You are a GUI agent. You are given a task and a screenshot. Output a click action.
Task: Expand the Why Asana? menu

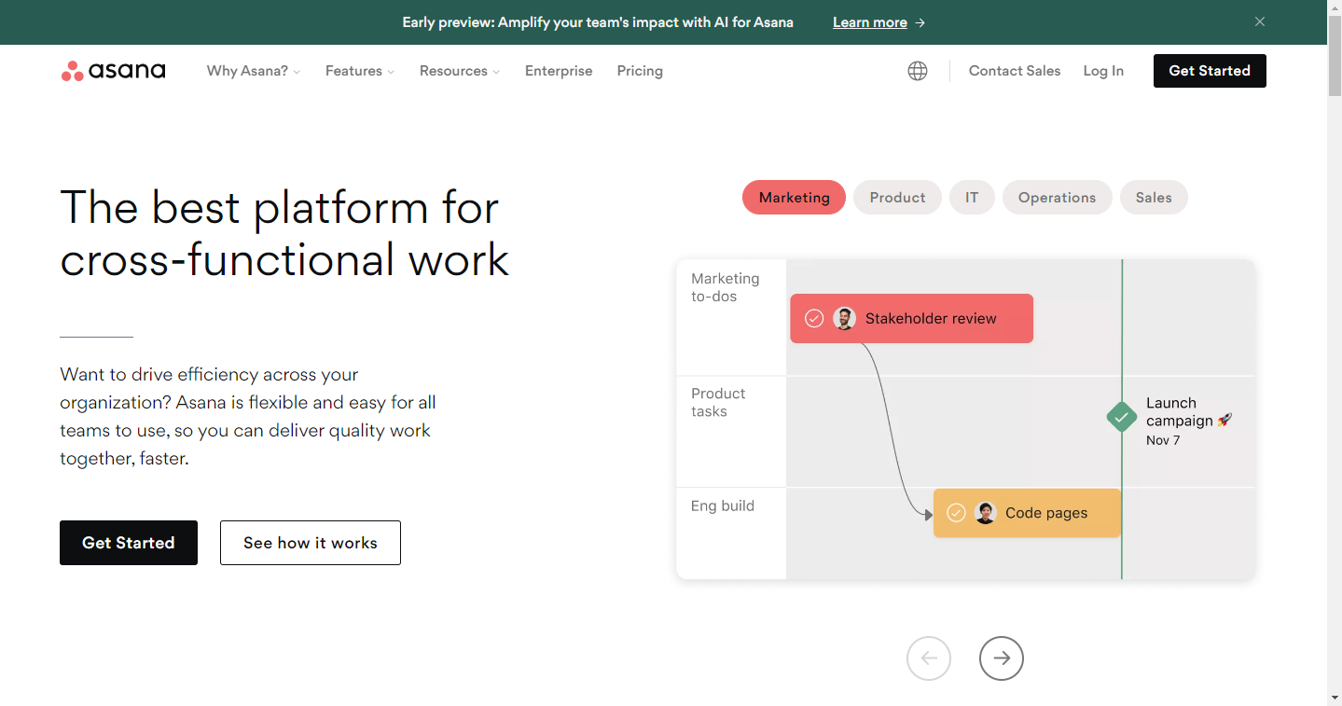[x=254, y=71]
